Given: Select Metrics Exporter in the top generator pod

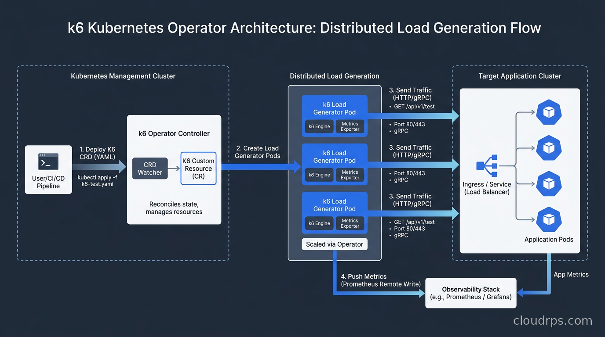Looking at the screenshot, I should (350, 126).
